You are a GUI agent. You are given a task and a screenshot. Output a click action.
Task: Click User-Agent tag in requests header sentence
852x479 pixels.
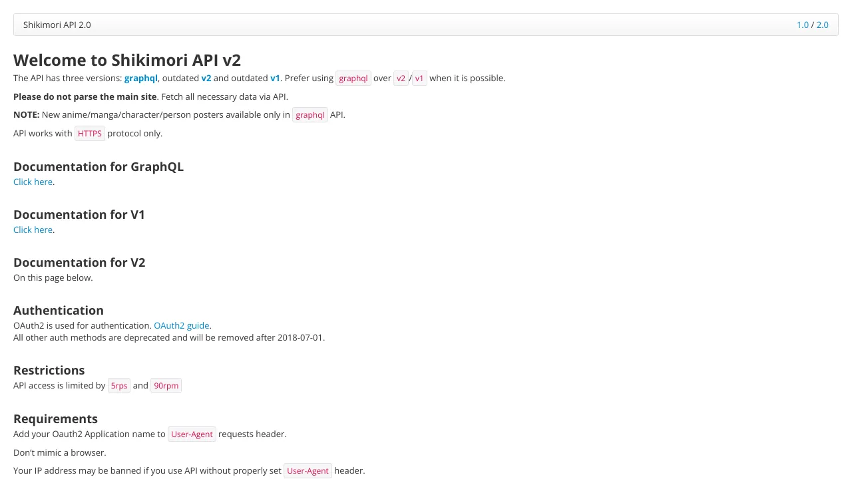point(192,434)
